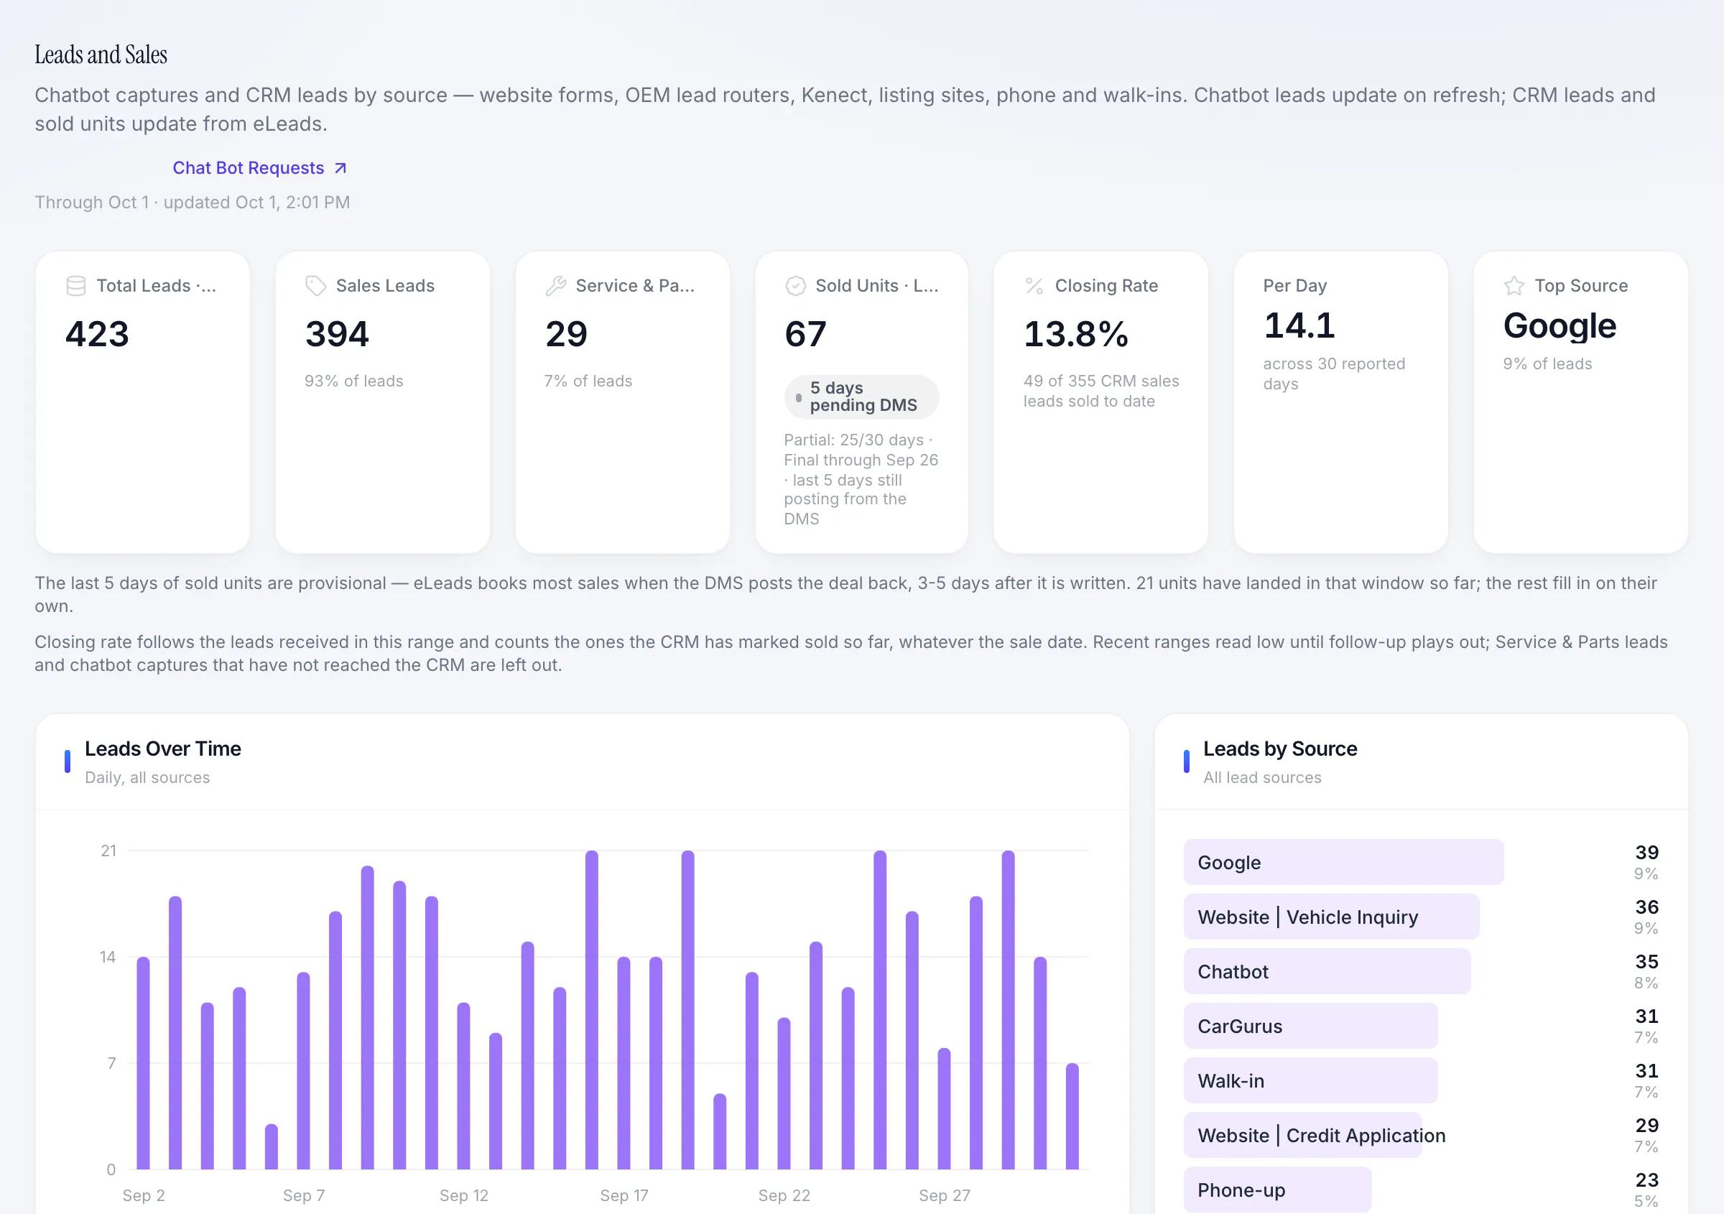Click the 423 total leads value
1724x1214 pixels.
pyautogui.click(x=98, y=334)
